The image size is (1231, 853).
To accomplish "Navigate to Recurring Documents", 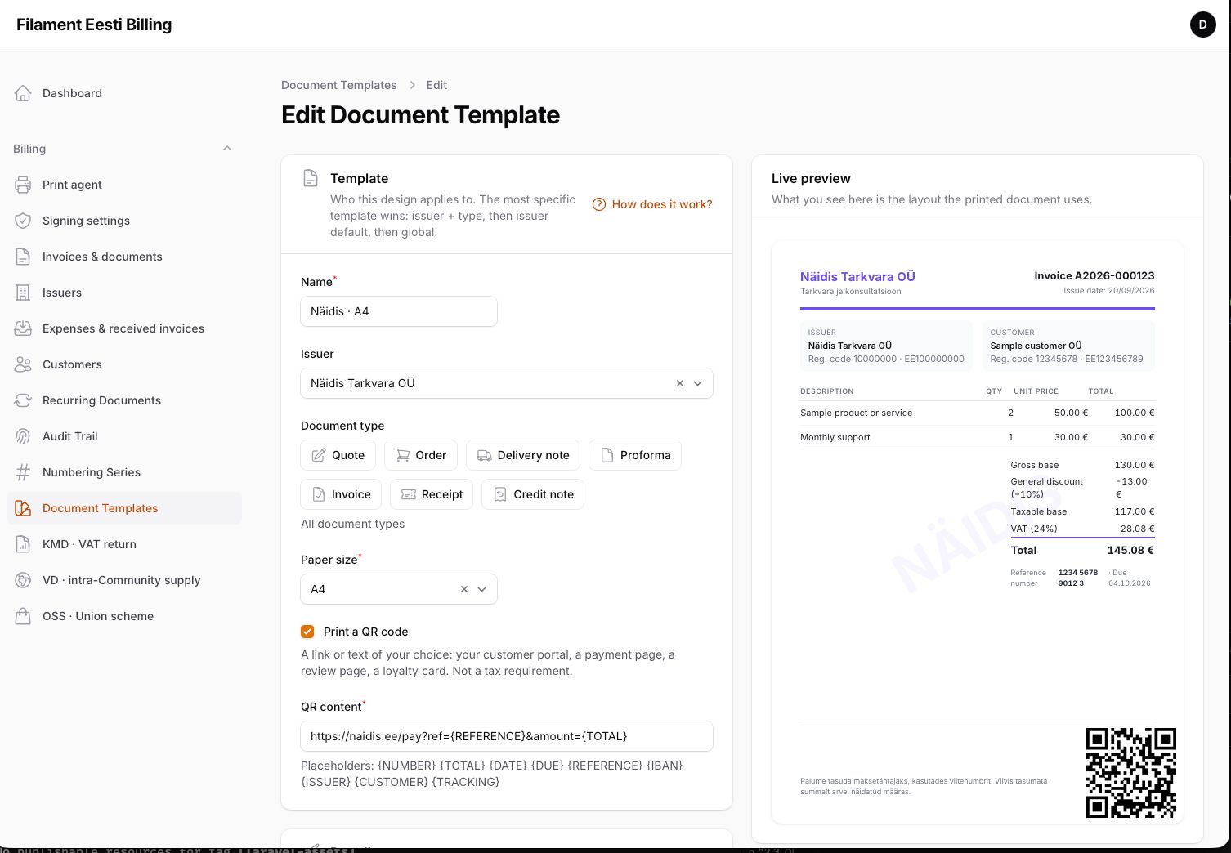I will pos(124,400).
